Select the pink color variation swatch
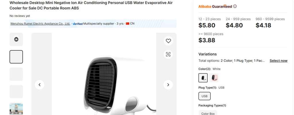 click(x=214, y=78)
